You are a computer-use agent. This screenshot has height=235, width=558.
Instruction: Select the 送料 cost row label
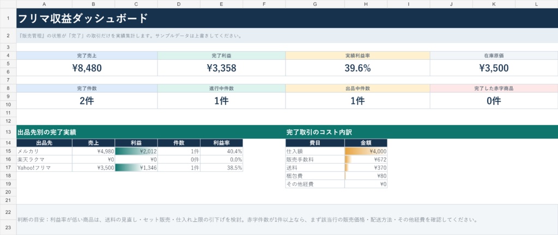click(x=315, y=168)
